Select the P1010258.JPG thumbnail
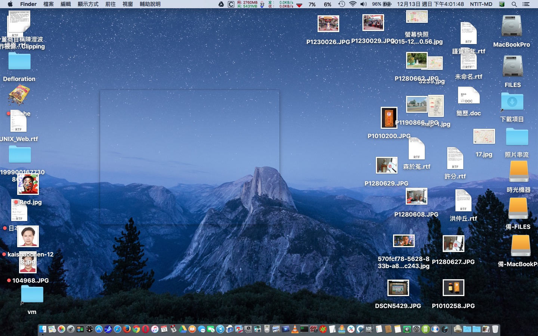The image size is (538, 336). pos(453,288)
